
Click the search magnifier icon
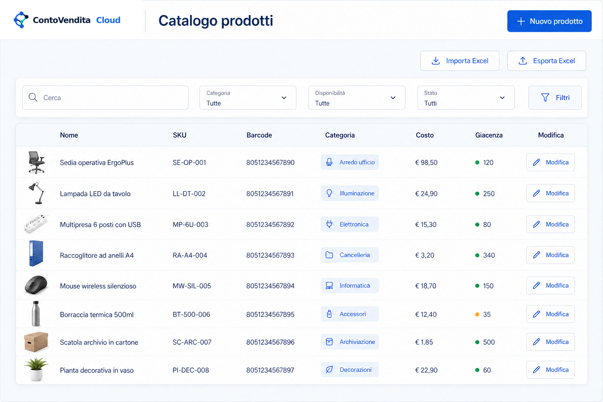point(33,97)
